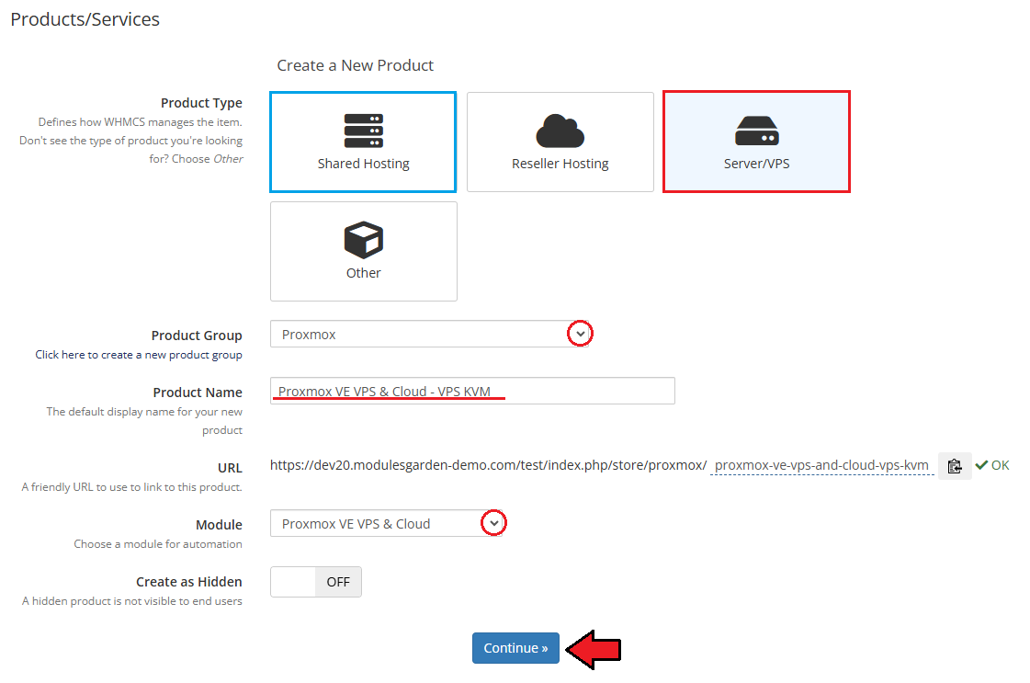Click the Products/Services heading
Viewport: 1030px width, 683px height.
pyautogui.click(x=85, y=19)
